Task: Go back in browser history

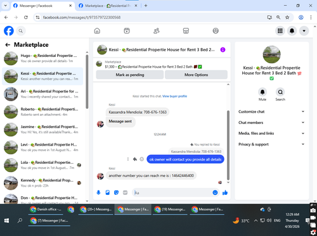Action: pos(6,17)
